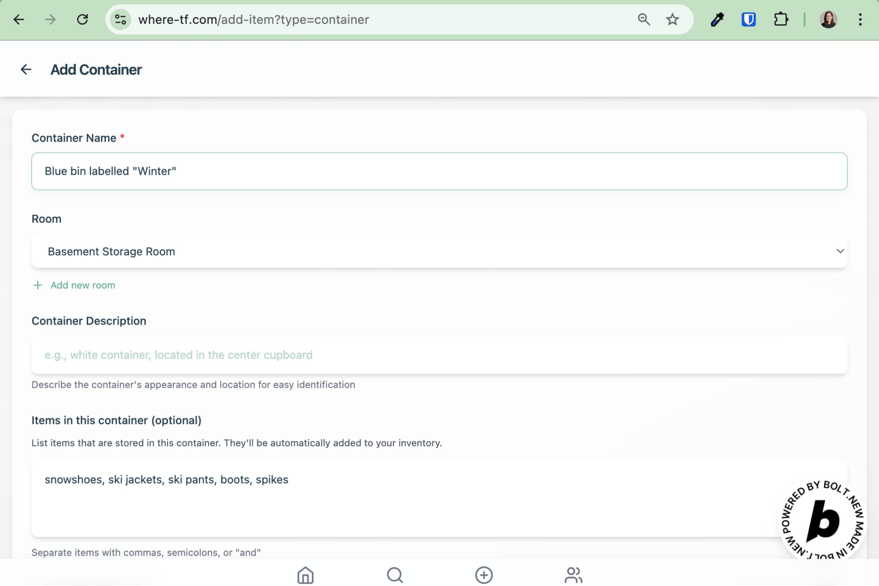Open the Bitwarden extension icon
879x586 pixels.
pyautogui.click(x=748, y=19)
